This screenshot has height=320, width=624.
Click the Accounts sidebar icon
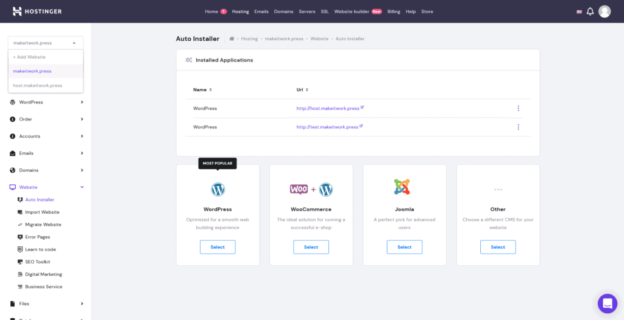coord(12,136)
